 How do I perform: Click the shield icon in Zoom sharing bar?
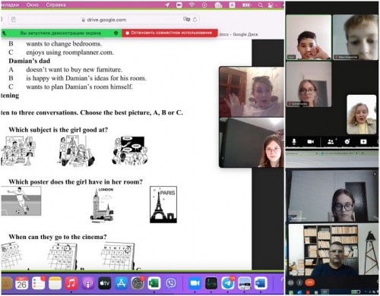116,33
